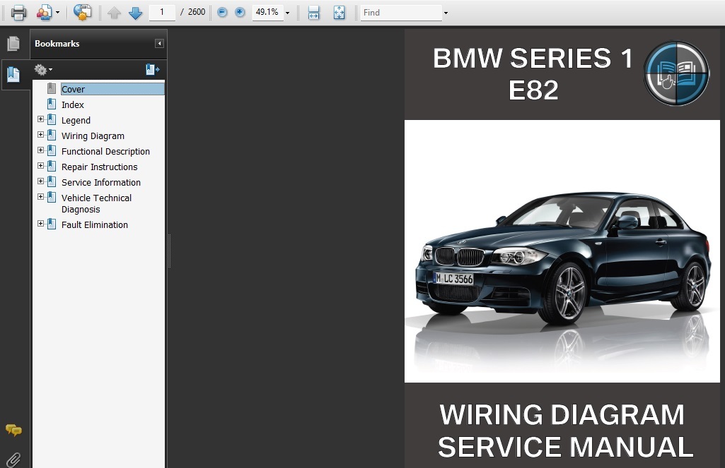The height and width of the screenshot is (468, 725).
Task: Open the zoom level dropdown arrow
Action: pos(288,13)
